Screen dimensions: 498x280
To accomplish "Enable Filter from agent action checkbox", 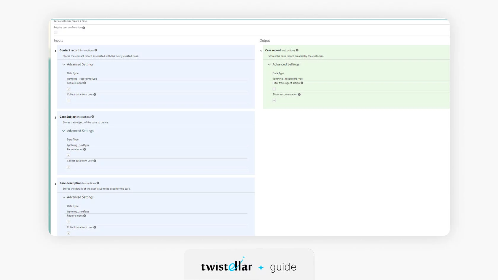I will click(x=274, y=89).
